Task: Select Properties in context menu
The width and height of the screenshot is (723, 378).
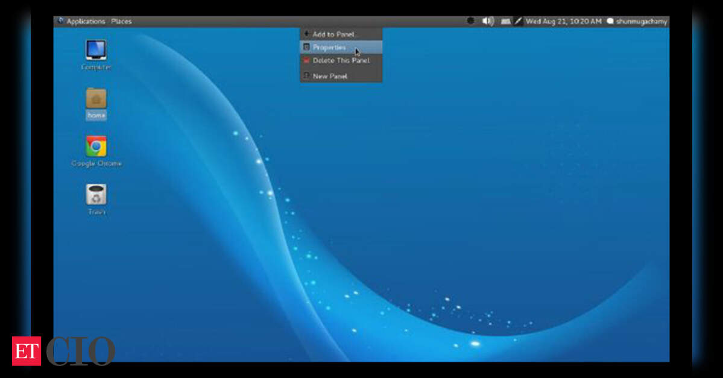Action: pos(329,47)
